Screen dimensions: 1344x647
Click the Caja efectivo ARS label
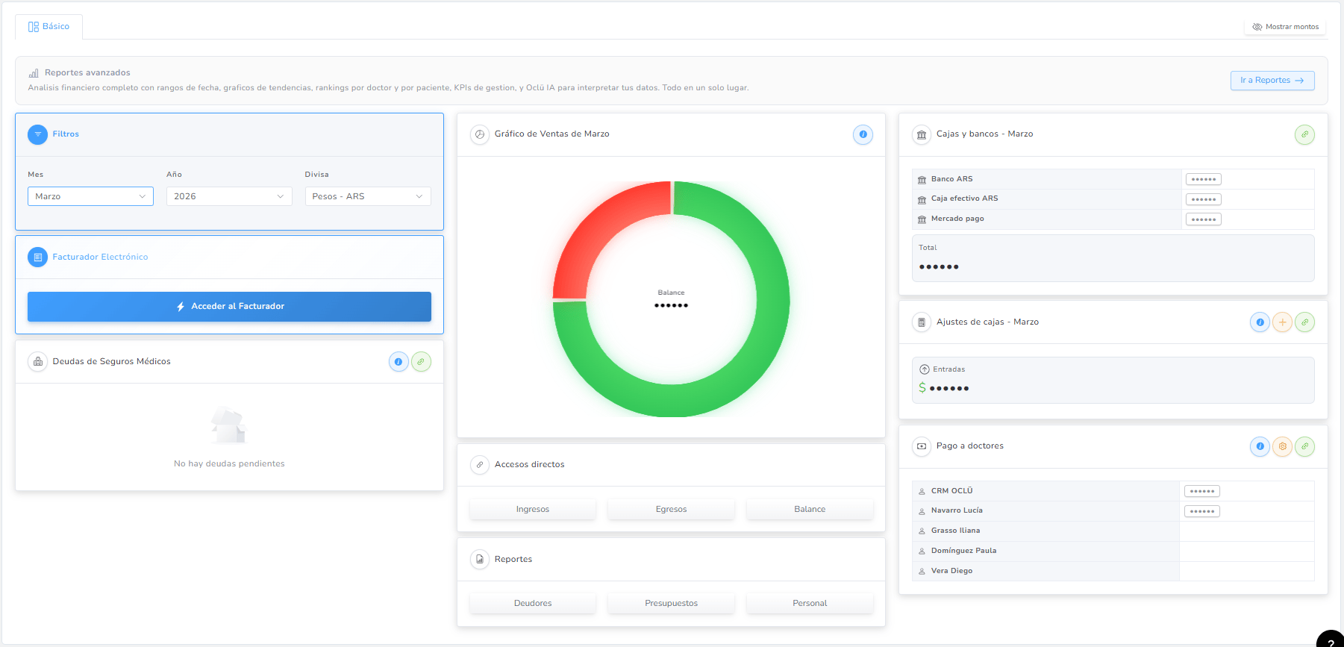[964, 199]
